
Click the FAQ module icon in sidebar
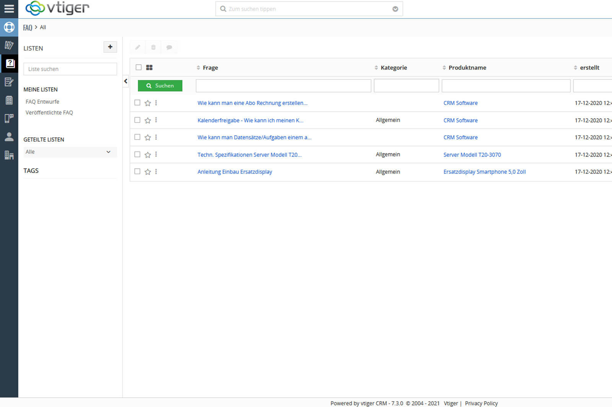(9, 63)
